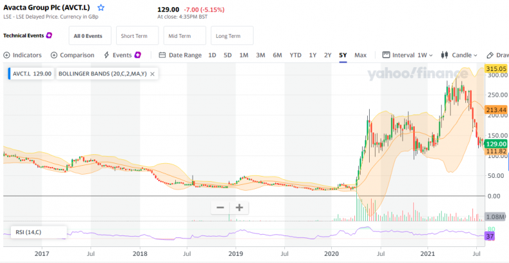Image resolution: width=509 pixels, height=263 pixels.
Task: Click the Technical Events premium badge icon
Action: (49, 35)
